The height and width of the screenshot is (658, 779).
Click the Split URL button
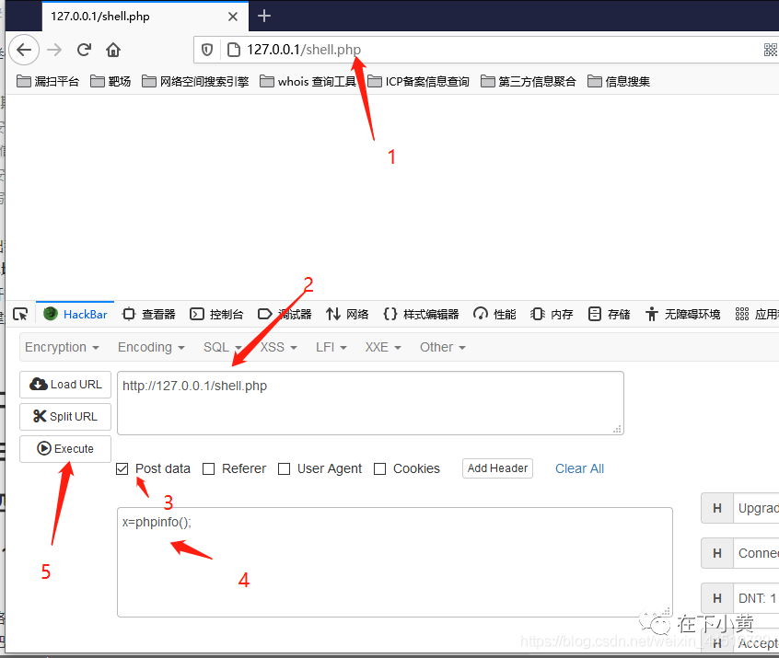coord(65,417)
